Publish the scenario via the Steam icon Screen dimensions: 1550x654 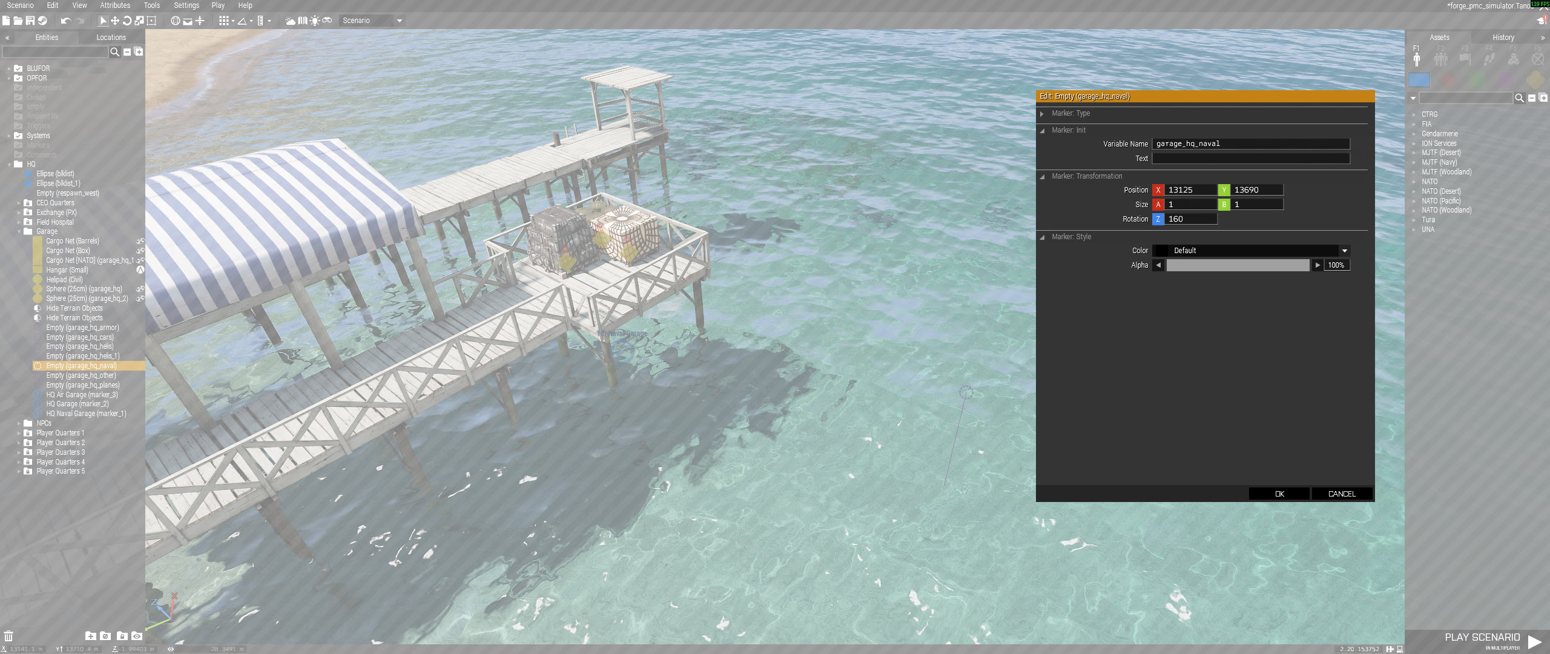42,21
